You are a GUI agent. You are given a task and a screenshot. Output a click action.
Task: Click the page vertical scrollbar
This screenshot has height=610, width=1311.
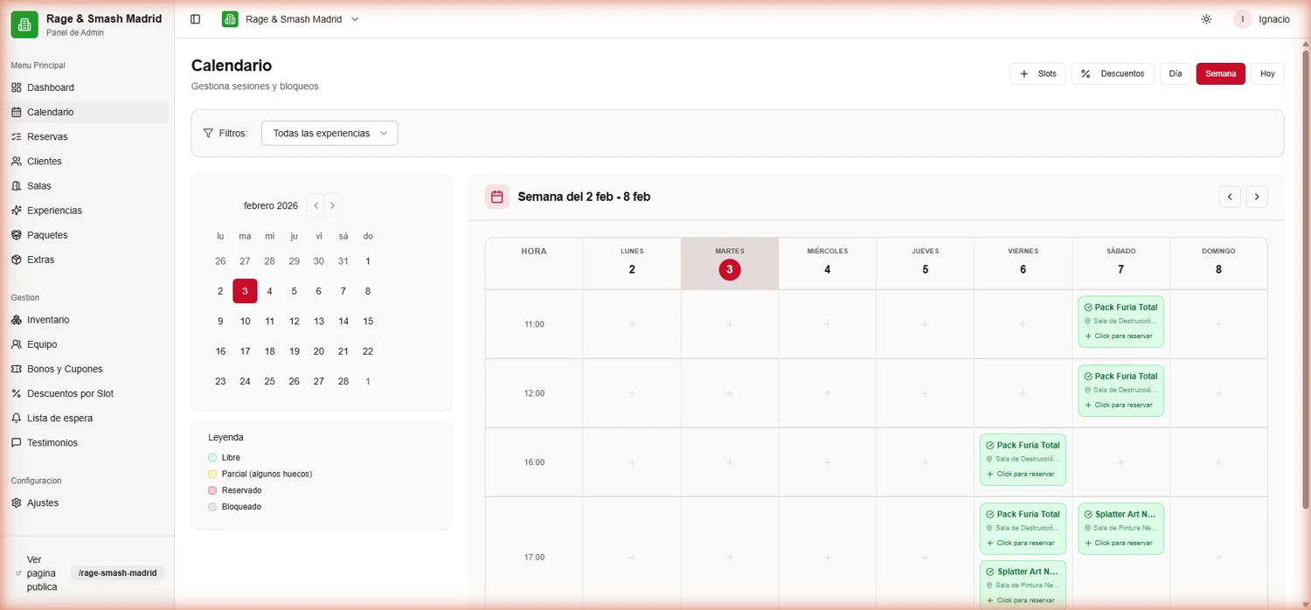(x=1305, y=280)
